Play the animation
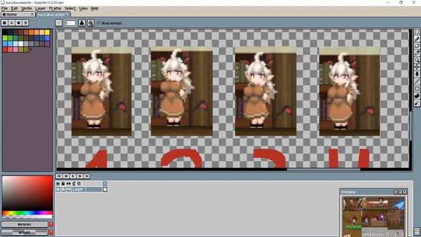This screenshot has width=421, height=237. coord(73,176)
